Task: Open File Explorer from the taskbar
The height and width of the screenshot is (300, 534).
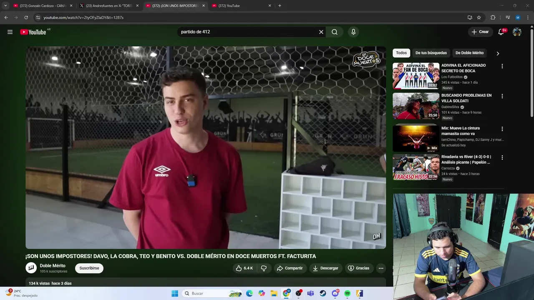Action: click(274, 293)
